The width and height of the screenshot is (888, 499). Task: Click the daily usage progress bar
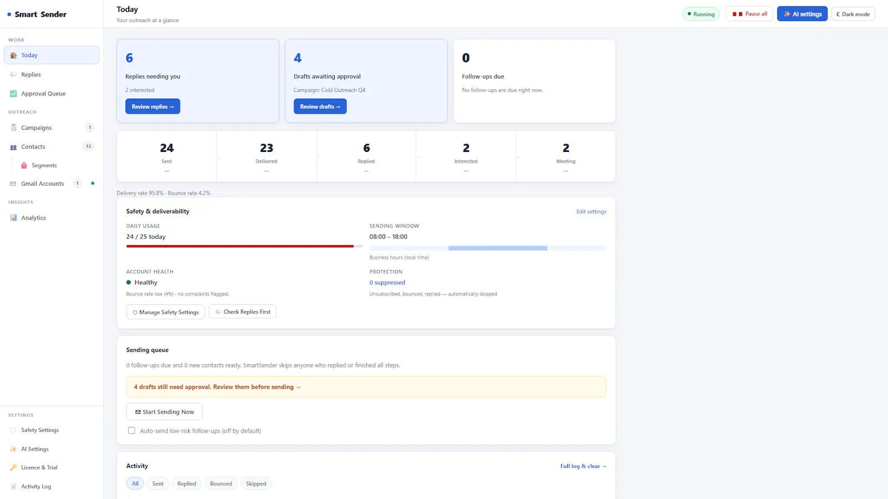[x=245, y=246]
